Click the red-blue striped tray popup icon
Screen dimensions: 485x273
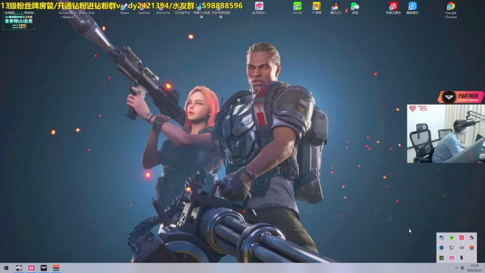pyautogui.click(x=472, y=248)
